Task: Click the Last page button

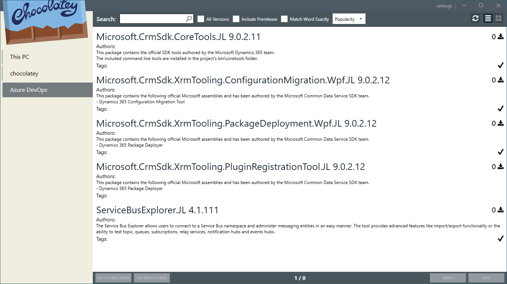Action: [x=486, y=278]
